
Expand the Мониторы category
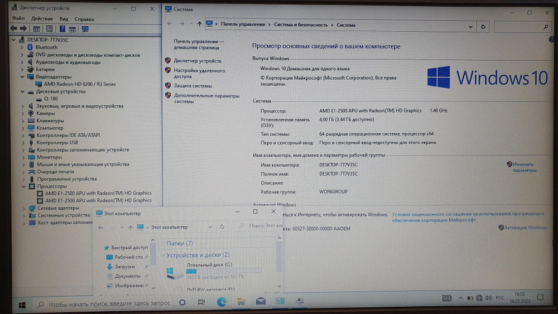click(23, 157)
